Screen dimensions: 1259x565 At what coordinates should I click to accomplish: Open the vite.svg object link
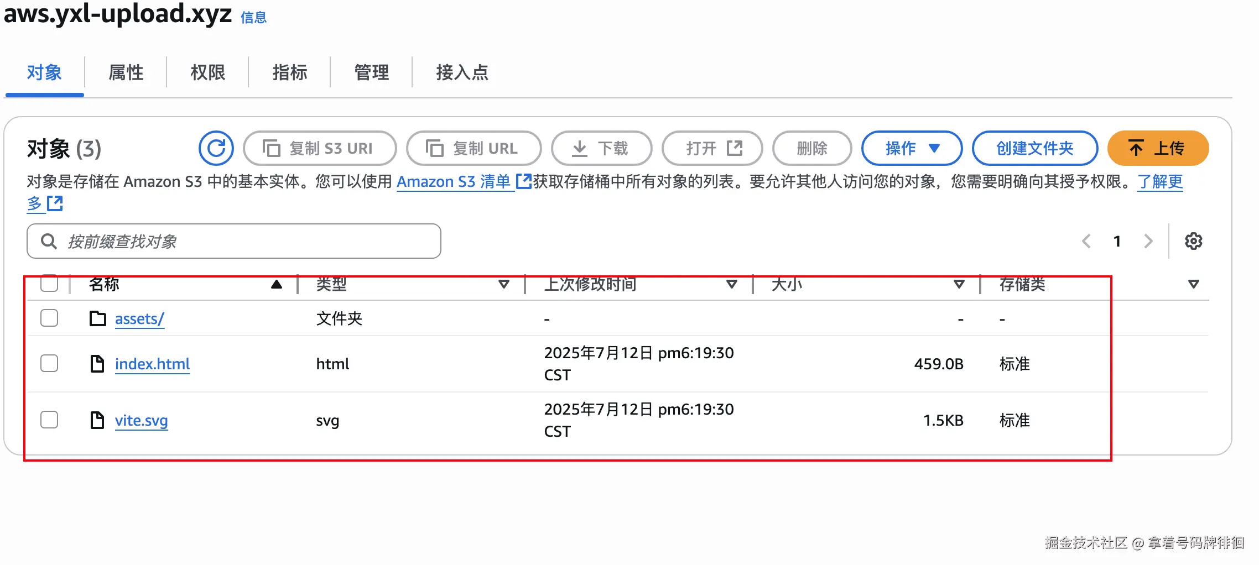click(141, 421)
